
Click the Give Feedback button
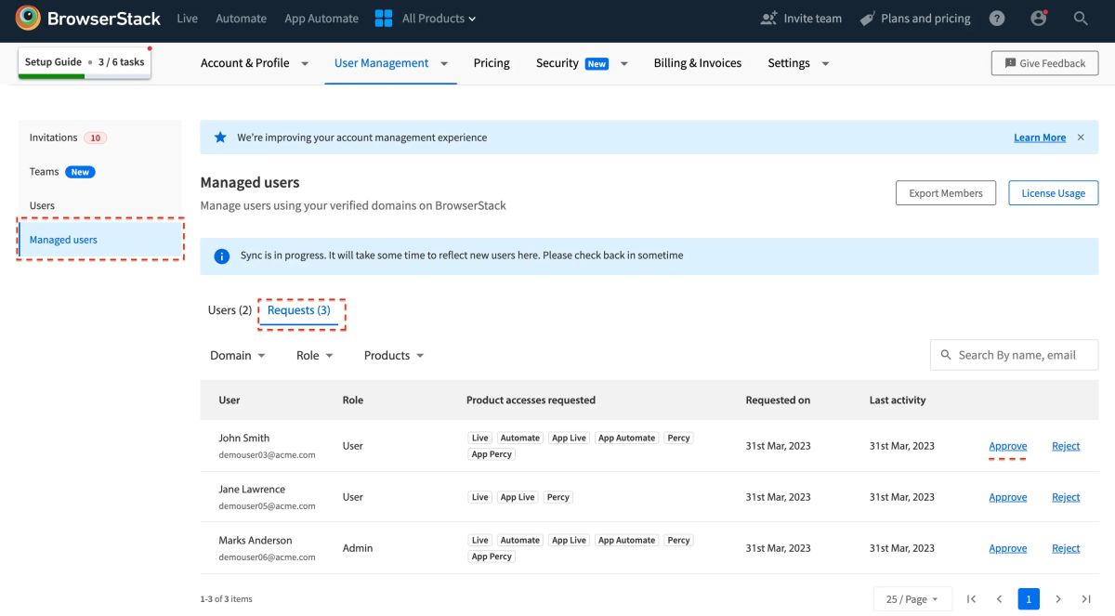tap(1045, 63)
